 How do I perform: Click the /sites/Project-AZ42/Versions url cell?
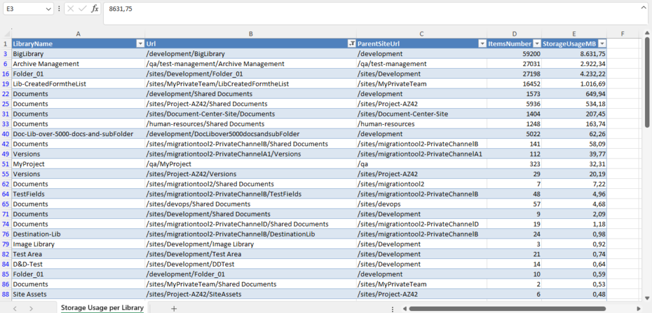(x=251, y=174)
